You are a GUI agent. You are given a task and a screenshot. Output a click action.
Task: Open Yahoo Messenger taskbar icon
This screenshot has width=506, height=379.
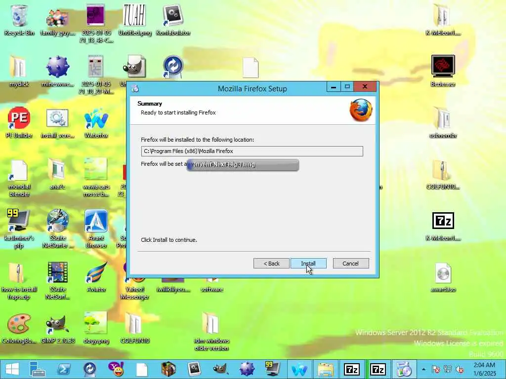(x=116, y=369)
